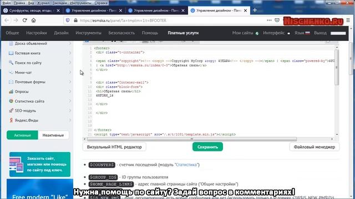Click the browser address bar URL
The height and width of the screenshot is (199, 355).
[x=123, y=20]
